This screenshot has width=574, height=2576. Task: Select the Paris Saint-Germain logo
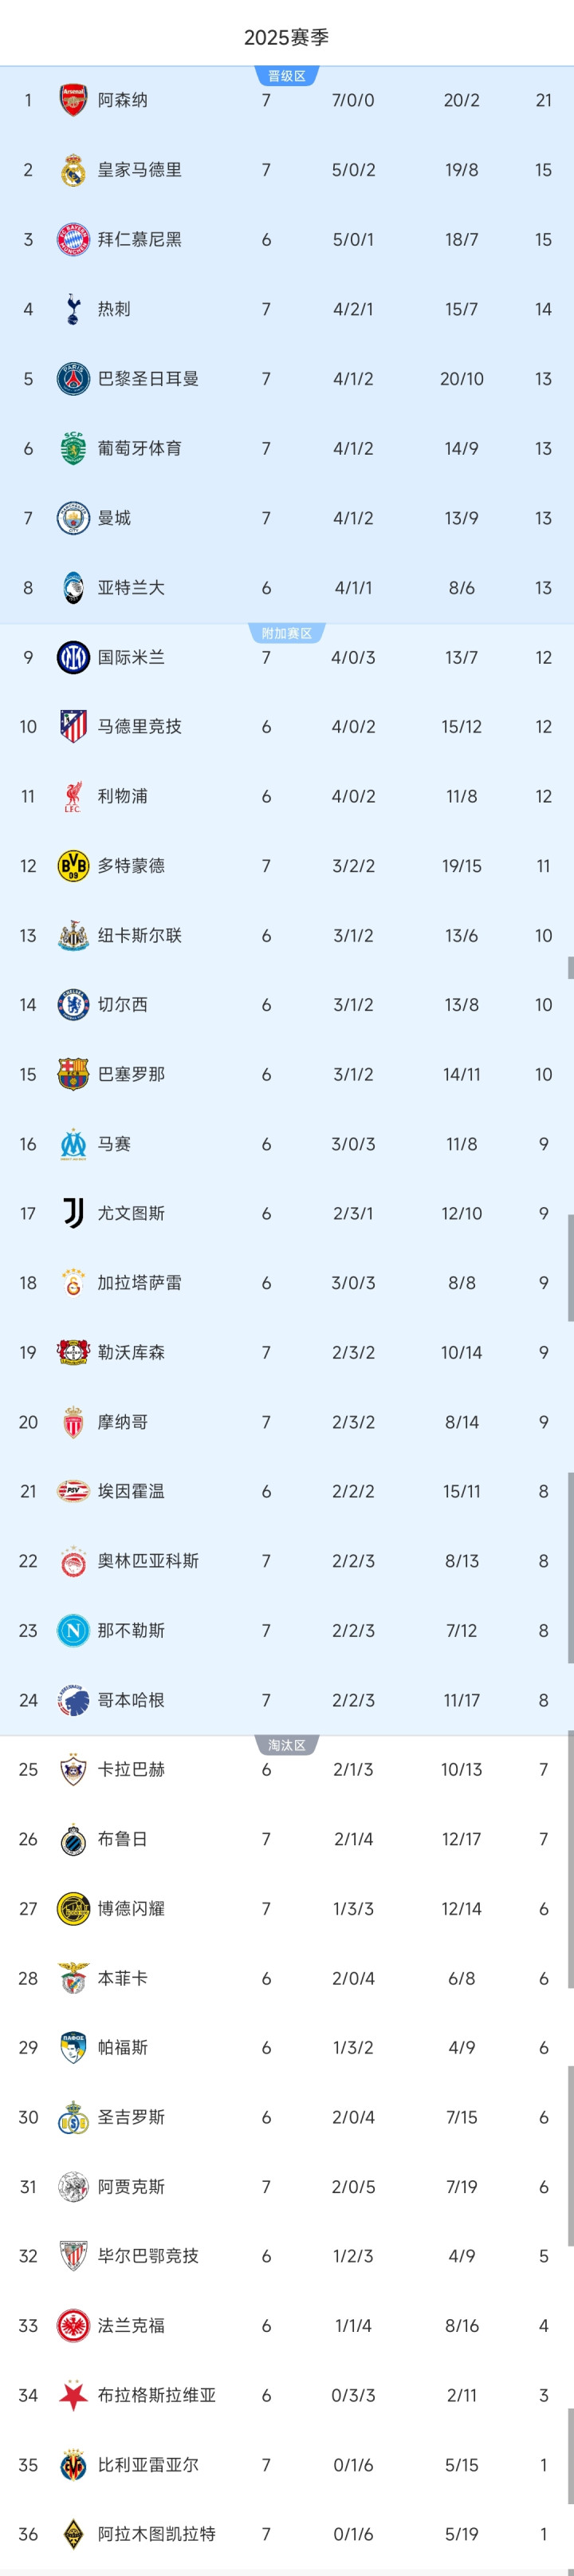73,379
